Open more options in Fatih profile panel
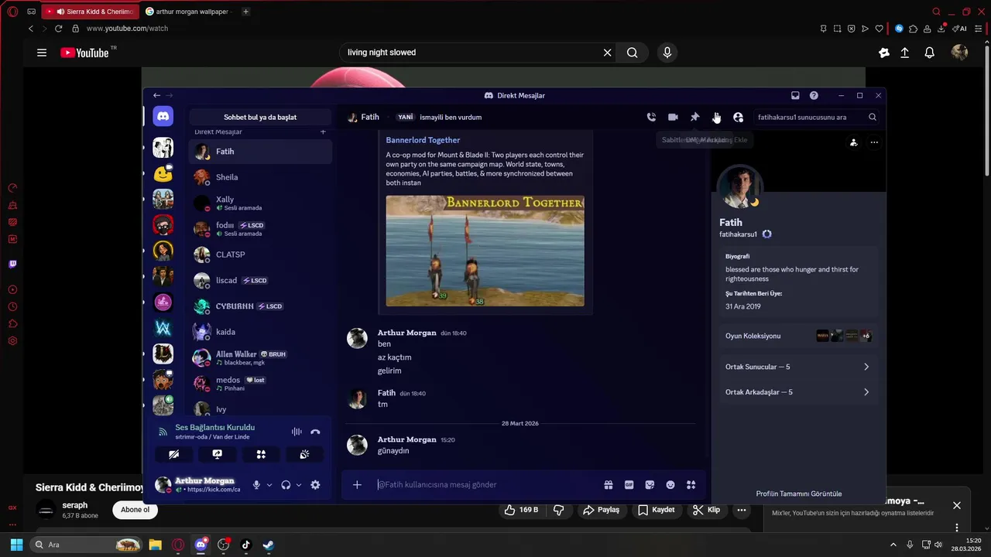This screenshot has height=557, width=991. pos(874,142)
